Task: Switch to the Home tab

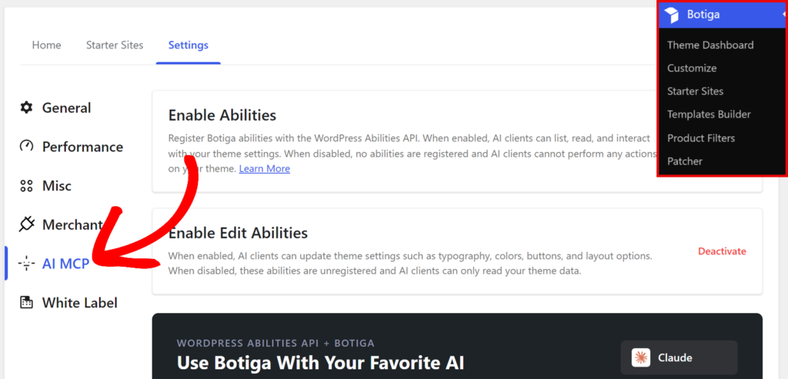Action: click(x=47, y=45)
